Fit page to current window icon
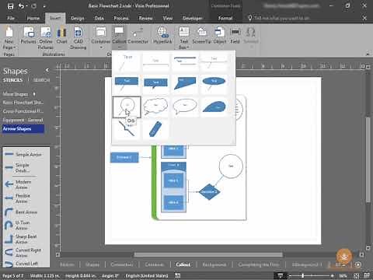The image size is (373, 280). pos(357,276)
